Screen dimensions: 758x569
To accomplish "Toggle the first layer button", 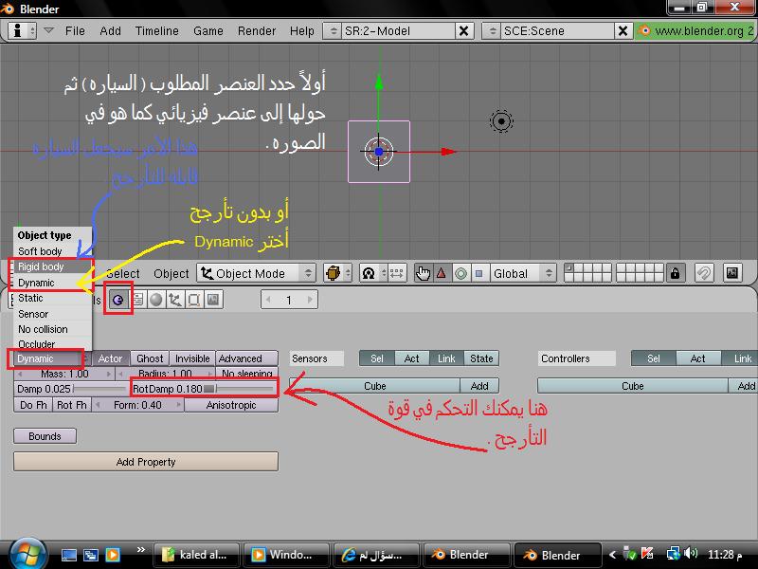I will coord(569,268).
